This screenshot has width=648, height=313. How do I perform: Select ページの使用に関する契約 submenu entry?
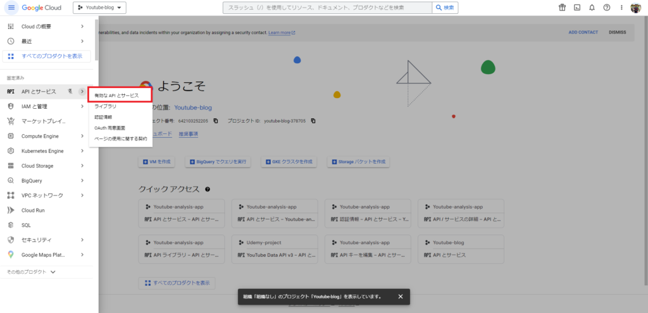[x=121, y=138]
